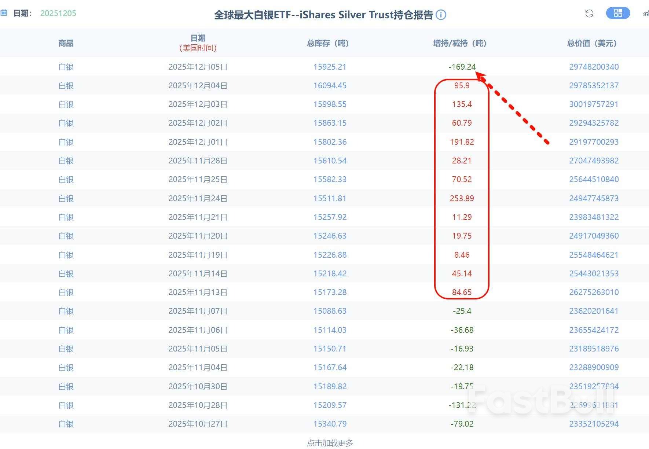Select the 白银 row dated 2025年11月24日
The width and height of the screenshot is (649, 449).
tap(66, 198)
